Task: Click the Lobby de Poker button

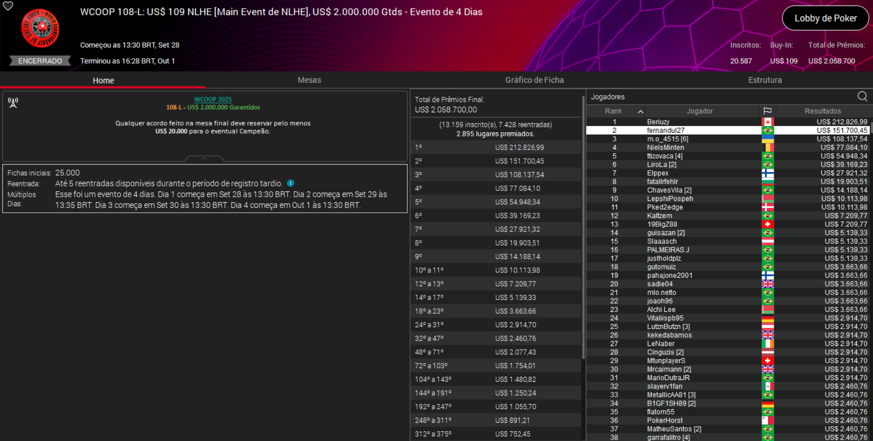Action: 825,18
